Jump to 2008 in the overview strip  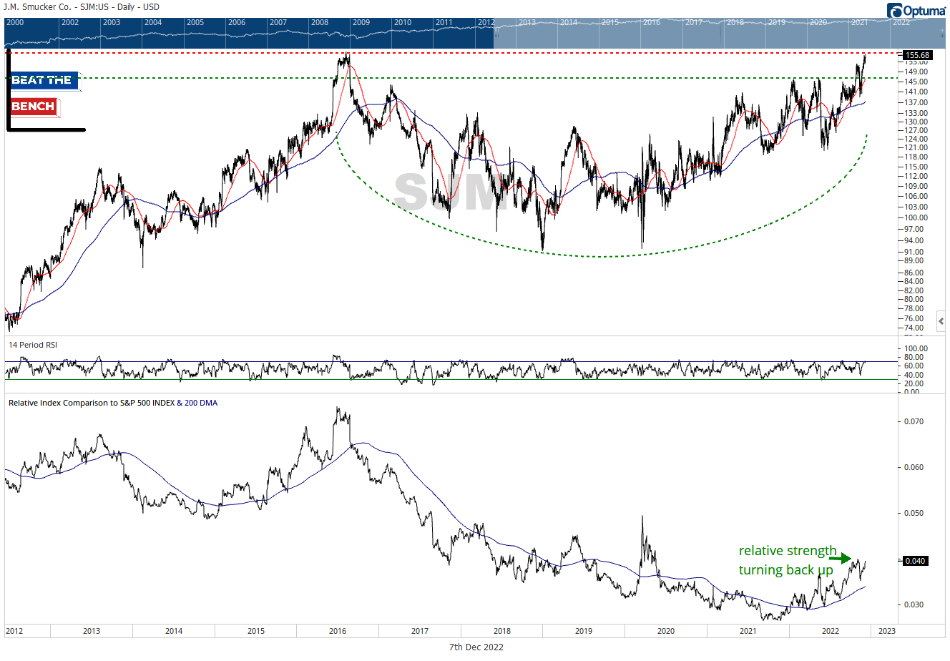320,22
